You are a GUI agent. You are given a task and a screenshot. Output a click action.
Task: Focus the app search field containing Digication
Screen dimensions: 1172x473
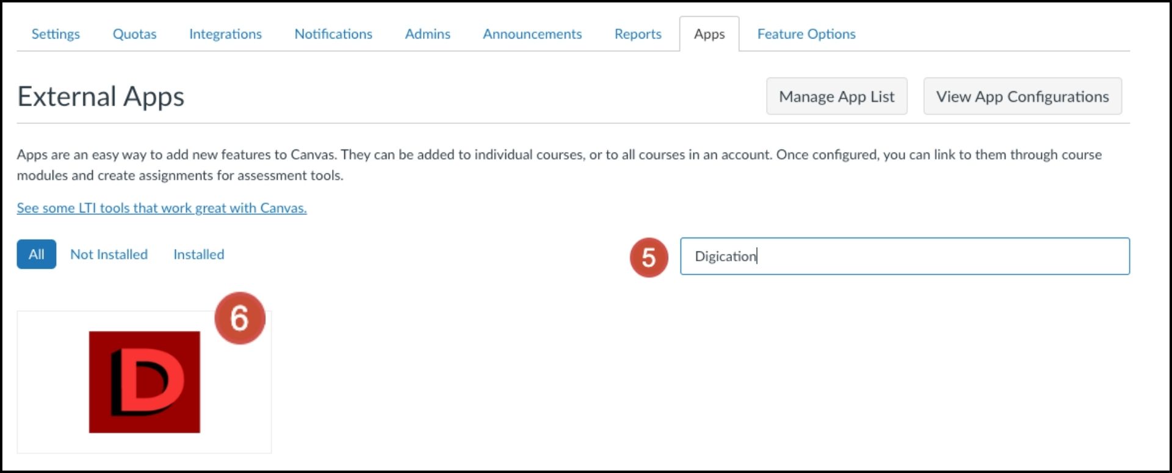(x=905, y=256)
